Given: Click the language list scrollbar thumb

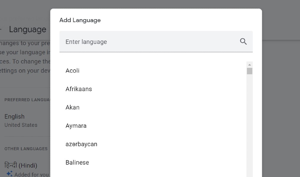Looking at the screenshot, I should tap(249, 71).
